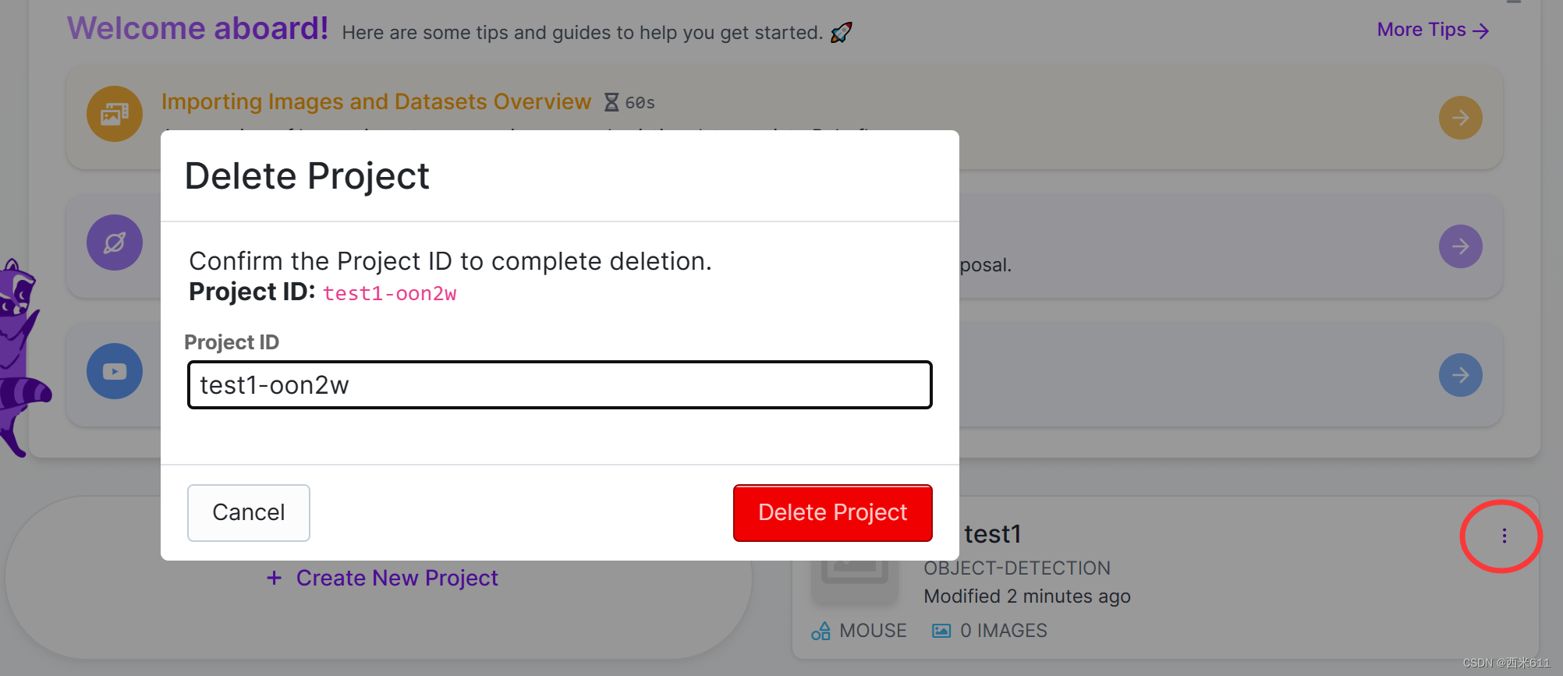
Task: Open the test1 project three-dot menu
Action: pyautogui.click(x=1504, y=535)
